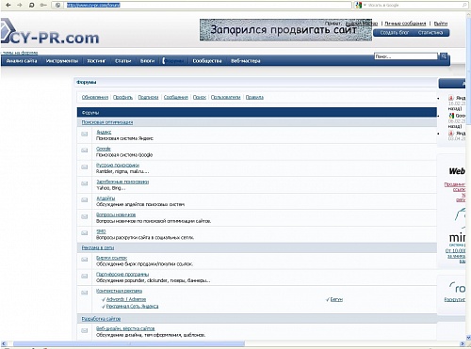Open Апдейты forum
Screen dimensions: 471x349
[106, 198]
